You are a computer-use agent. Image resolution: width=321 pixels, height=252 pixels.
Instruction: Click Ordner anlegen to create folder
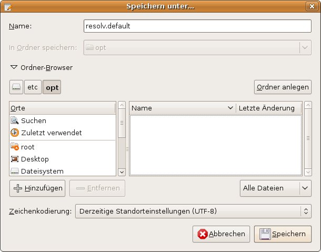(283, 87)
